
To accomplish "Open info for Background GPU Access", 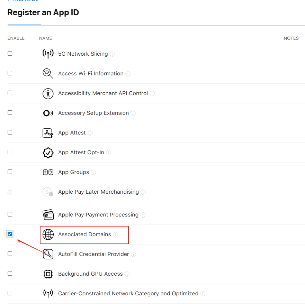I will pyautogui.click(x=127, y=274).
